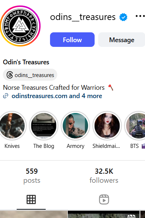Open the three-dot options menu

tap(140, 16)
